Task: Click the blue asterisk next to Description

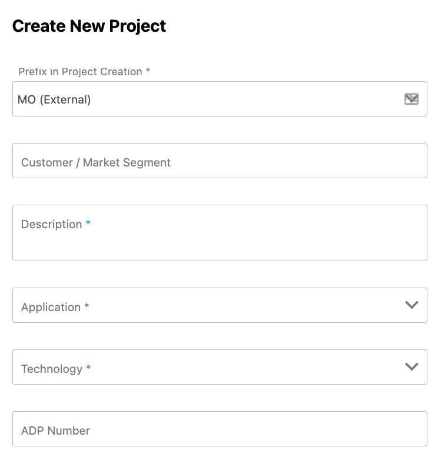Action: pos(88,224)
